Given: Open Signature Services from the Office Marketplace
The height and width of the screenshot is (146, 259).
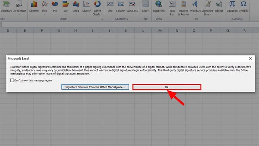Looking at the screenshot, I should click(x=95, y=87).
